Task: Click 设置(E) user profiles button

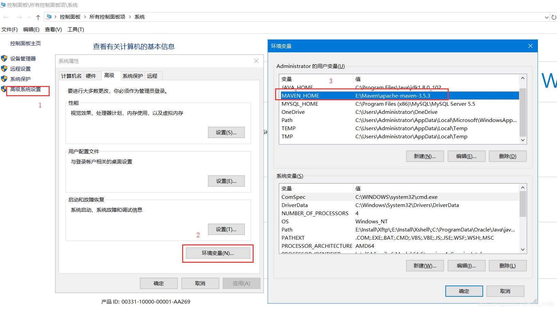Action: 226,181
